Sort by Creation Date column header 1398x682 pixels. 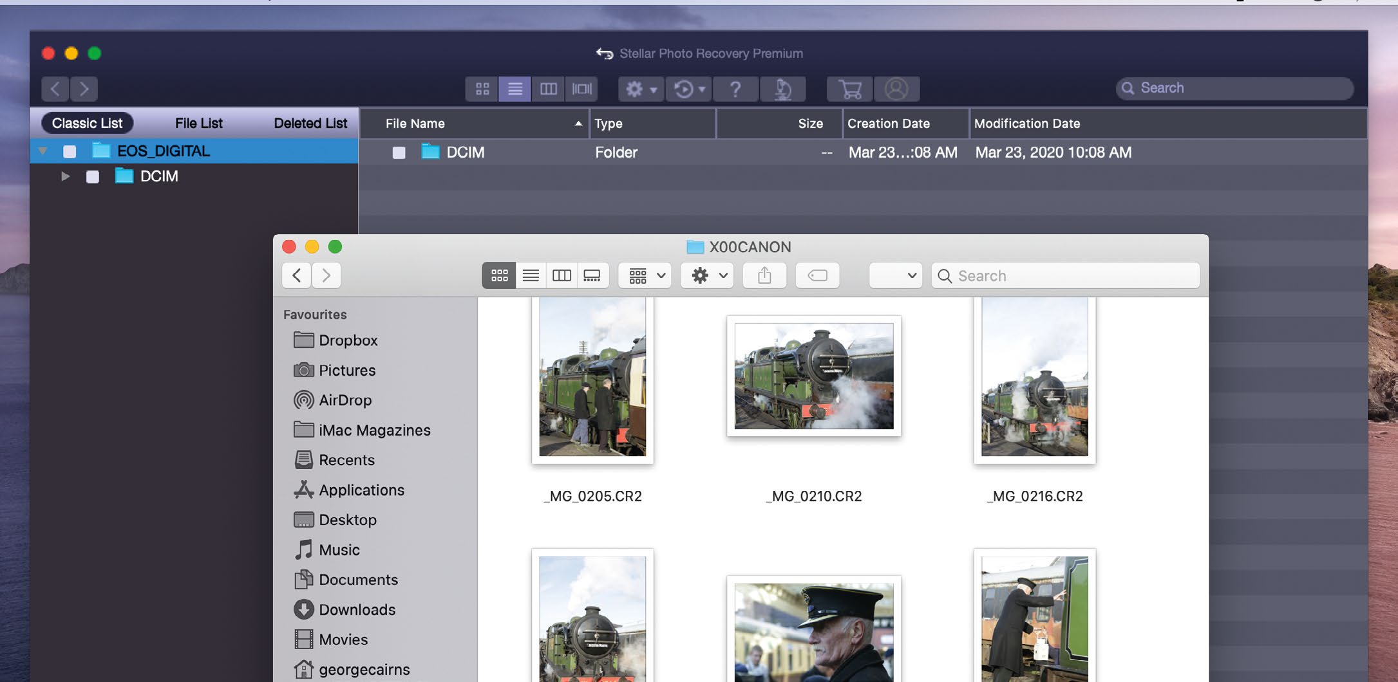pos(906,124)
